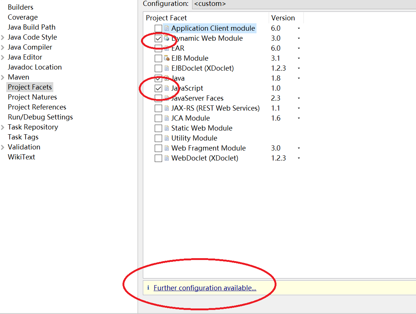
Task: Check the Static Web Module facet
Action: [158, 128]
